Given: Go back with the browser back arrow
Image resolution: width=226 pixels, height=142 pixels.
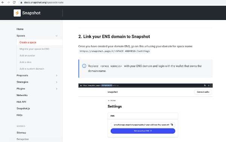Looking at the screenshot, I should point(3,3).
